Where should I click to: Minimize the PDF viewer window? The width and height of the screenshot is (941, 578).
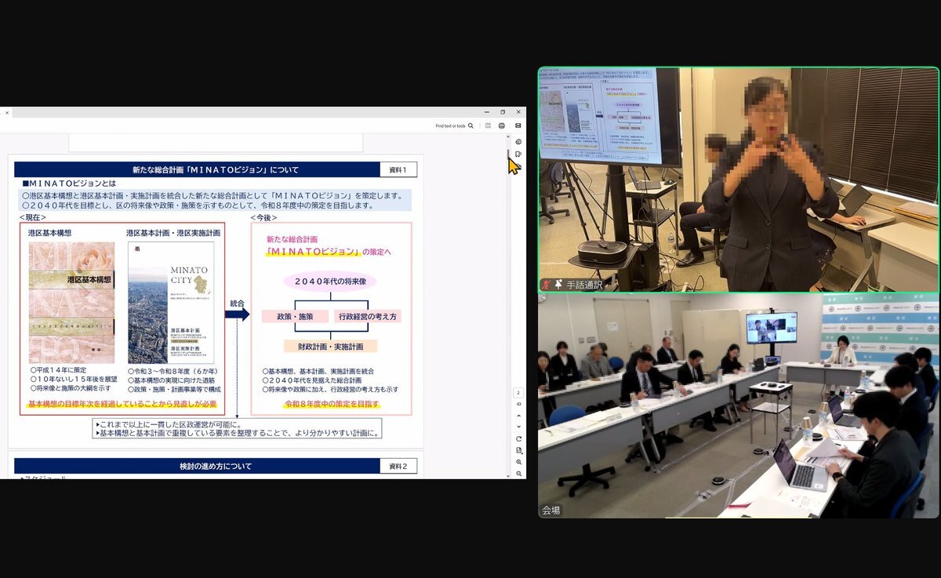(487, 112)
